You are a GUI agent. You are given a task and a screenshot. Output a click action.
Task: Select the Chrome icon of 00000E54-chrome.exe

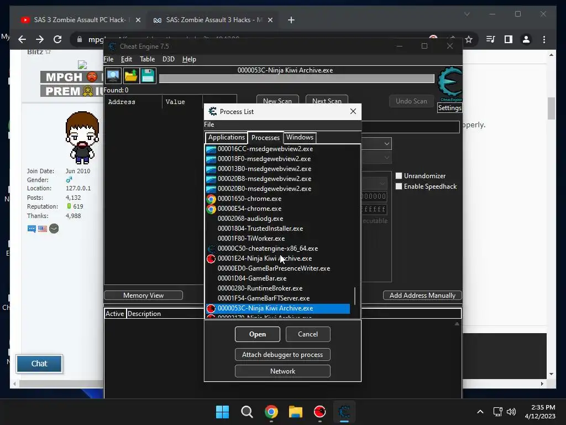click(x=211, y=209)
